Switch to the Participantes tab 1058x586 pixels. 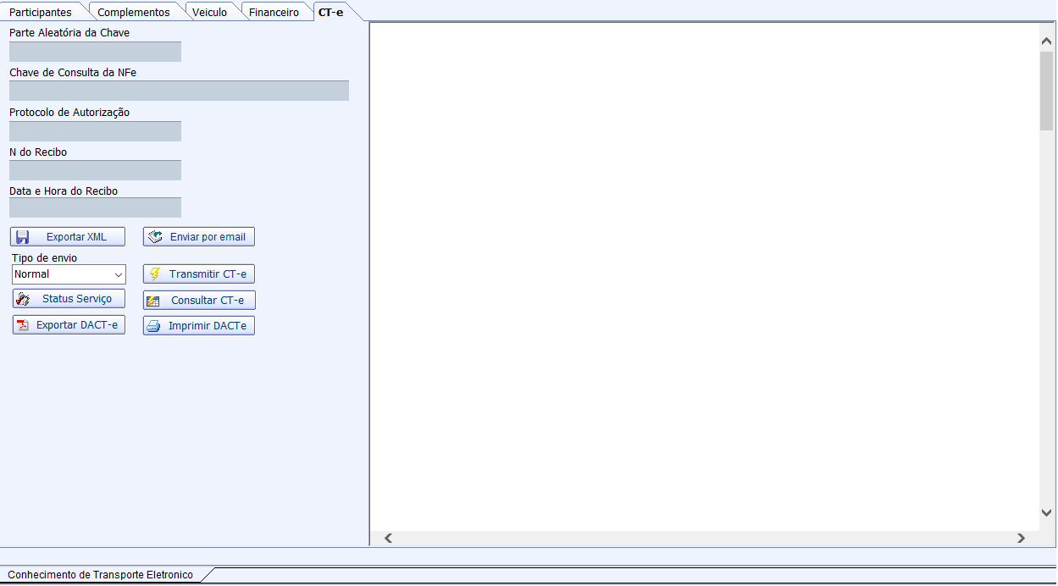pyautogui.click(x=41, y=13)
